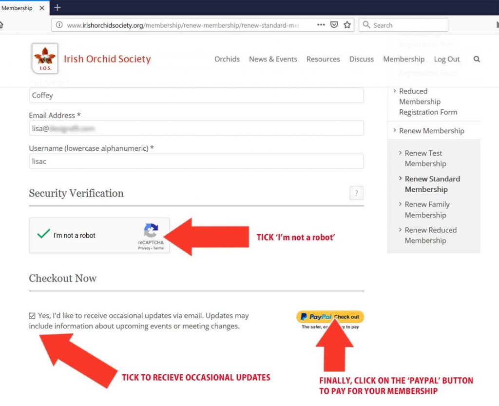This screenshot has width=499, height=406.
Task: Click the 'Email Address *' field label
Action: pos(55,115)
